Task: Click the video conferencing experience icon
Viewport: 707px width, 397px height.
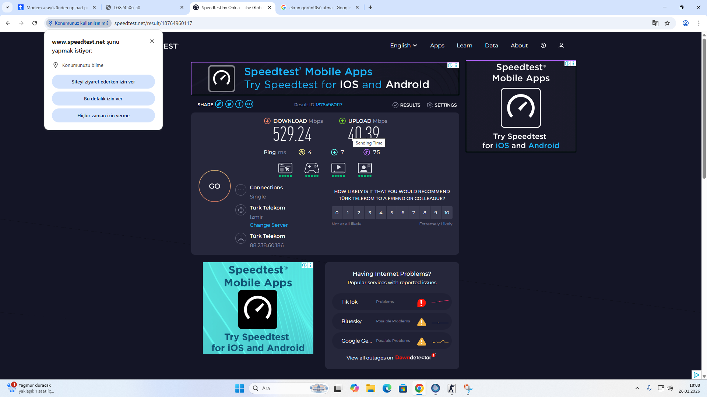Action: [x=365, y=168]
